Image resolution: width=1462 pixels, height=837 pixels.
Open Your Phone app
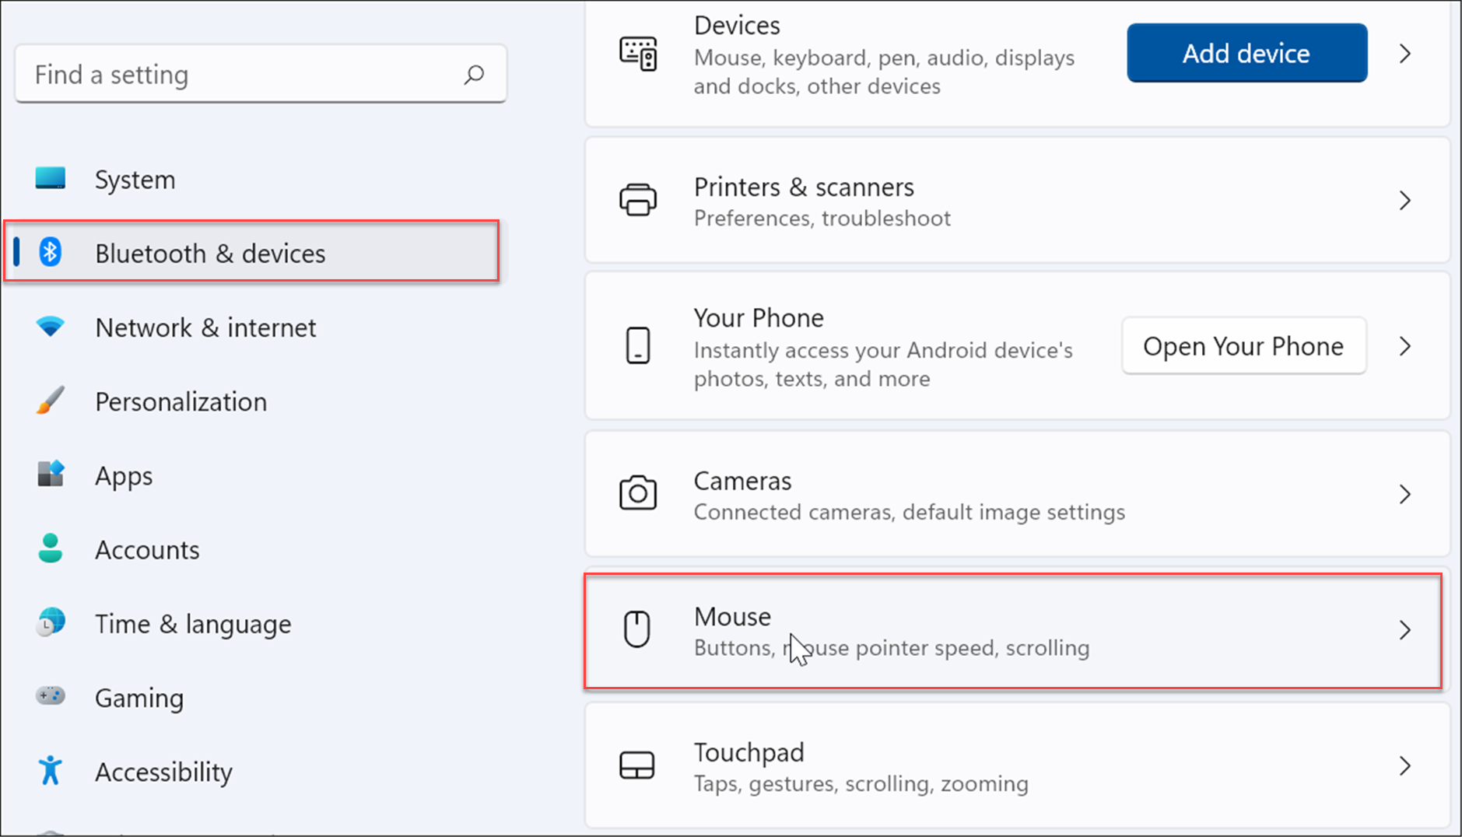tap(1243, 345)
